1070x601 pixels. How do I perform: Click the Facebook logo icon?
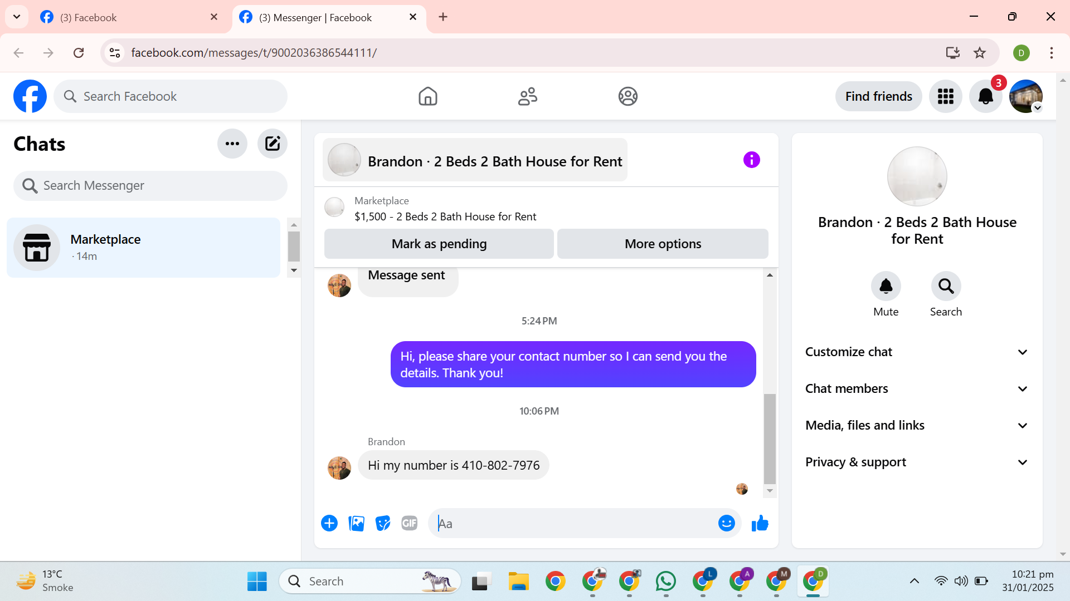tap(30, 96)
